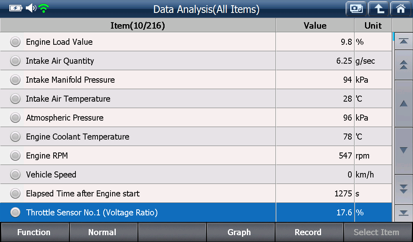Jump to bottom of list arrow

[403, 213]
